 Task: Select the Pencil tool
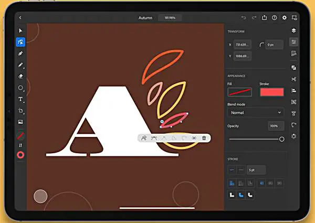(x=20, y=65)
